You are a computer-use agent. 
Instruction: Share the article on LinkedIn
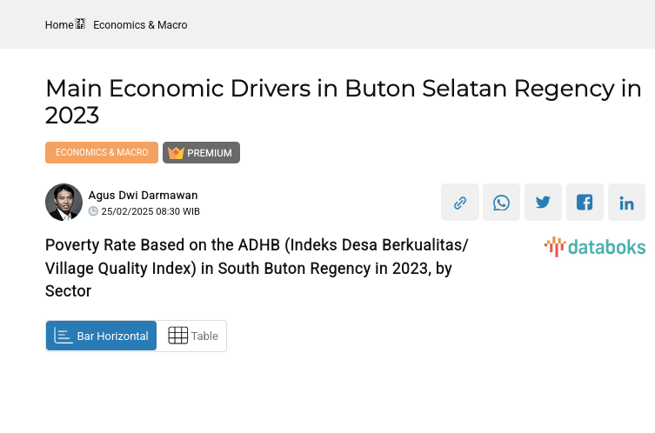pyautogui.click(x=626, y=202)
